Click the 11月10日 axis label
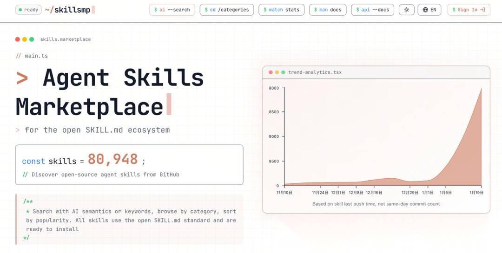The height and width of the screenshot is (253, 502). point(284,193)
